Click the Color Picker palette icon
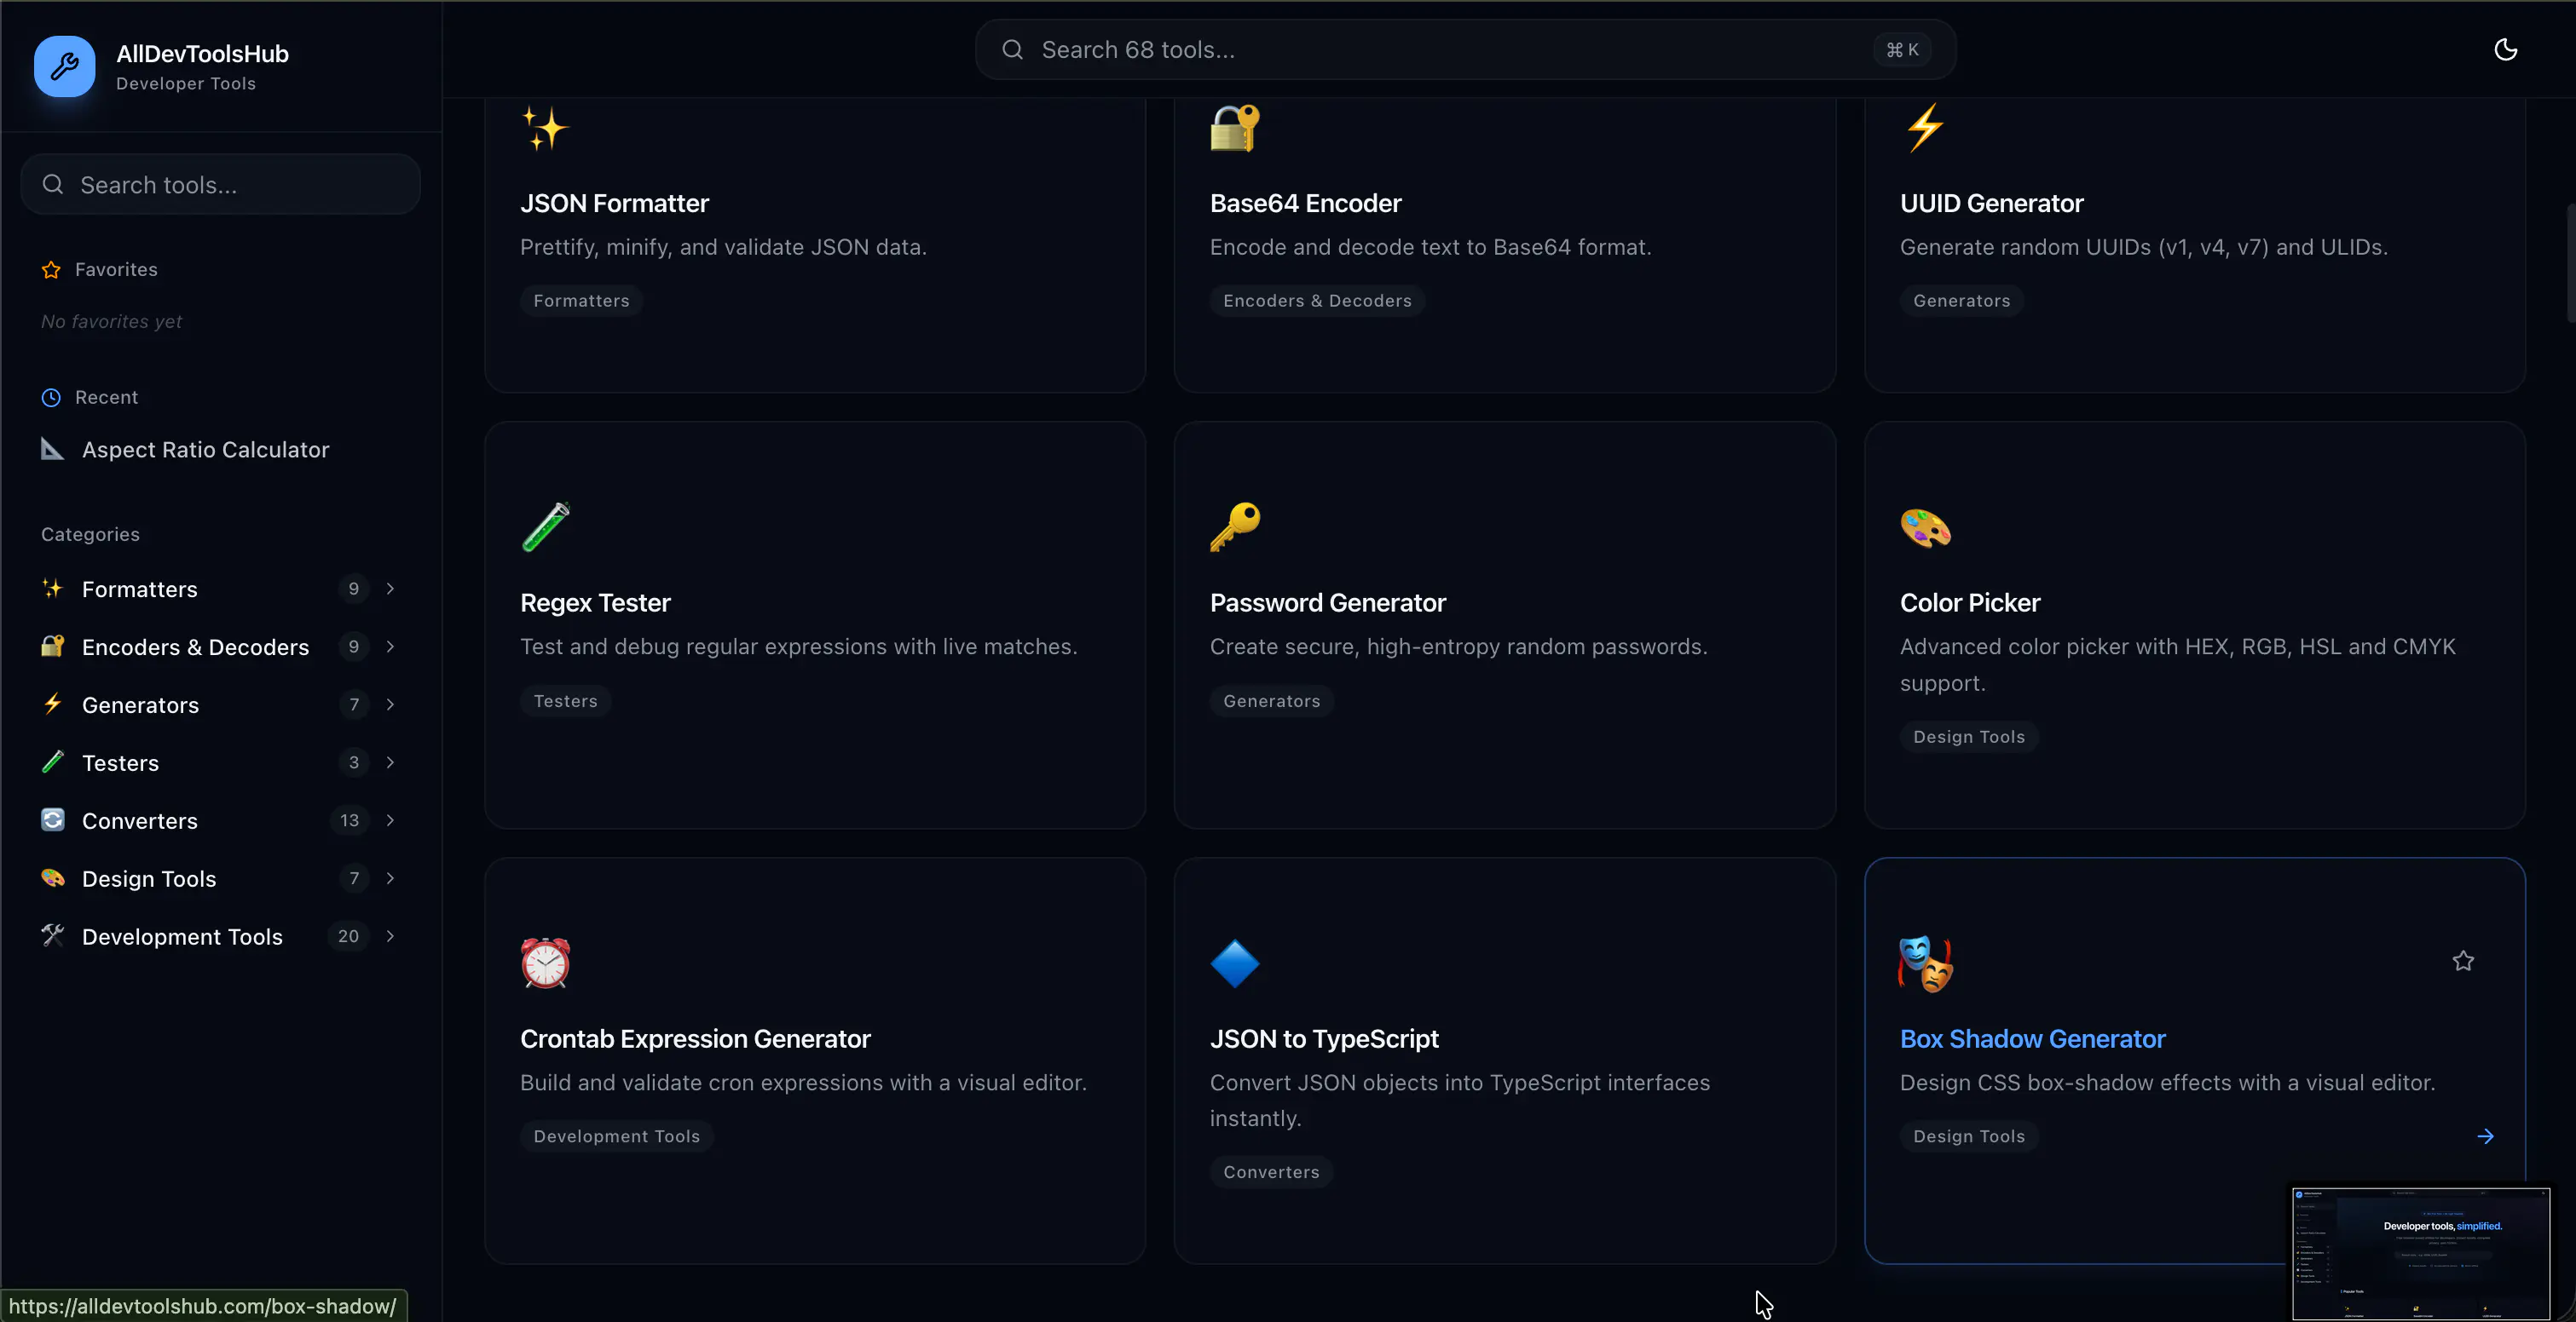Image resolution: width=2576 pixels, height=1322 pixels. [x=1924, y=527]
